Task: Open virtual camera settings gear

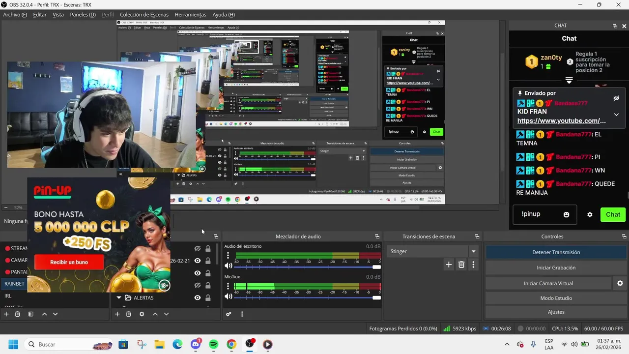Action: 620,283
